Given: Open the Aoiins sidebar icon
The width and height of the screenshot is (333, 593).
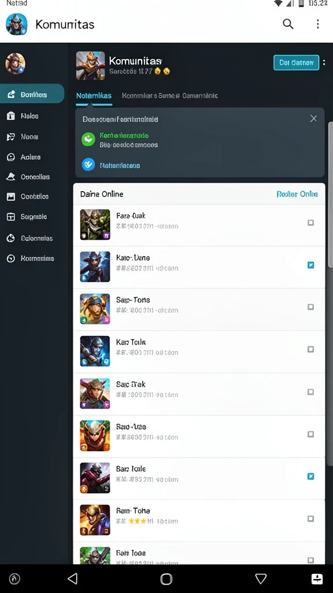Looking at the screenshot, I should coord(11,157).
